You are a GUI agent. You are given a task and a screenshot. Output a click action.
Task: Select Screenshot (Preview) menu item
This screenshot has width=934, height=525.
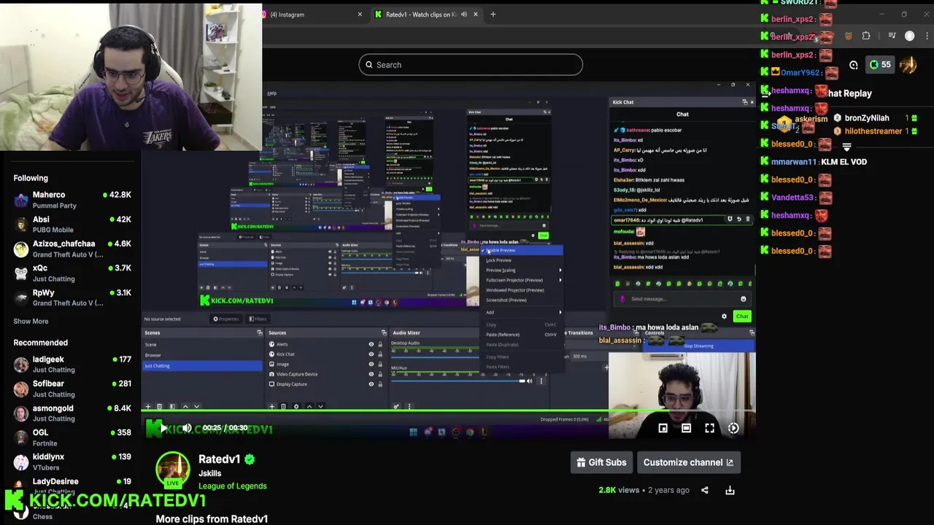[522, 300]
